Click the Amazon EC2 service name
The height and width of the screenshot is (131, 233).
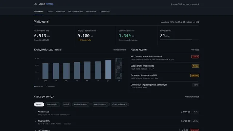tap(43, 112)
